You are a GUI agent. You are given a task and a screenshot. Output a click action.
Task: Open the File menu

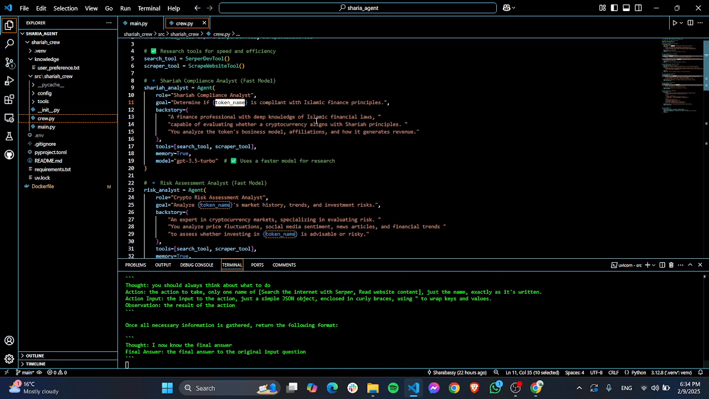pyautogui.click(x=24, y=8)
